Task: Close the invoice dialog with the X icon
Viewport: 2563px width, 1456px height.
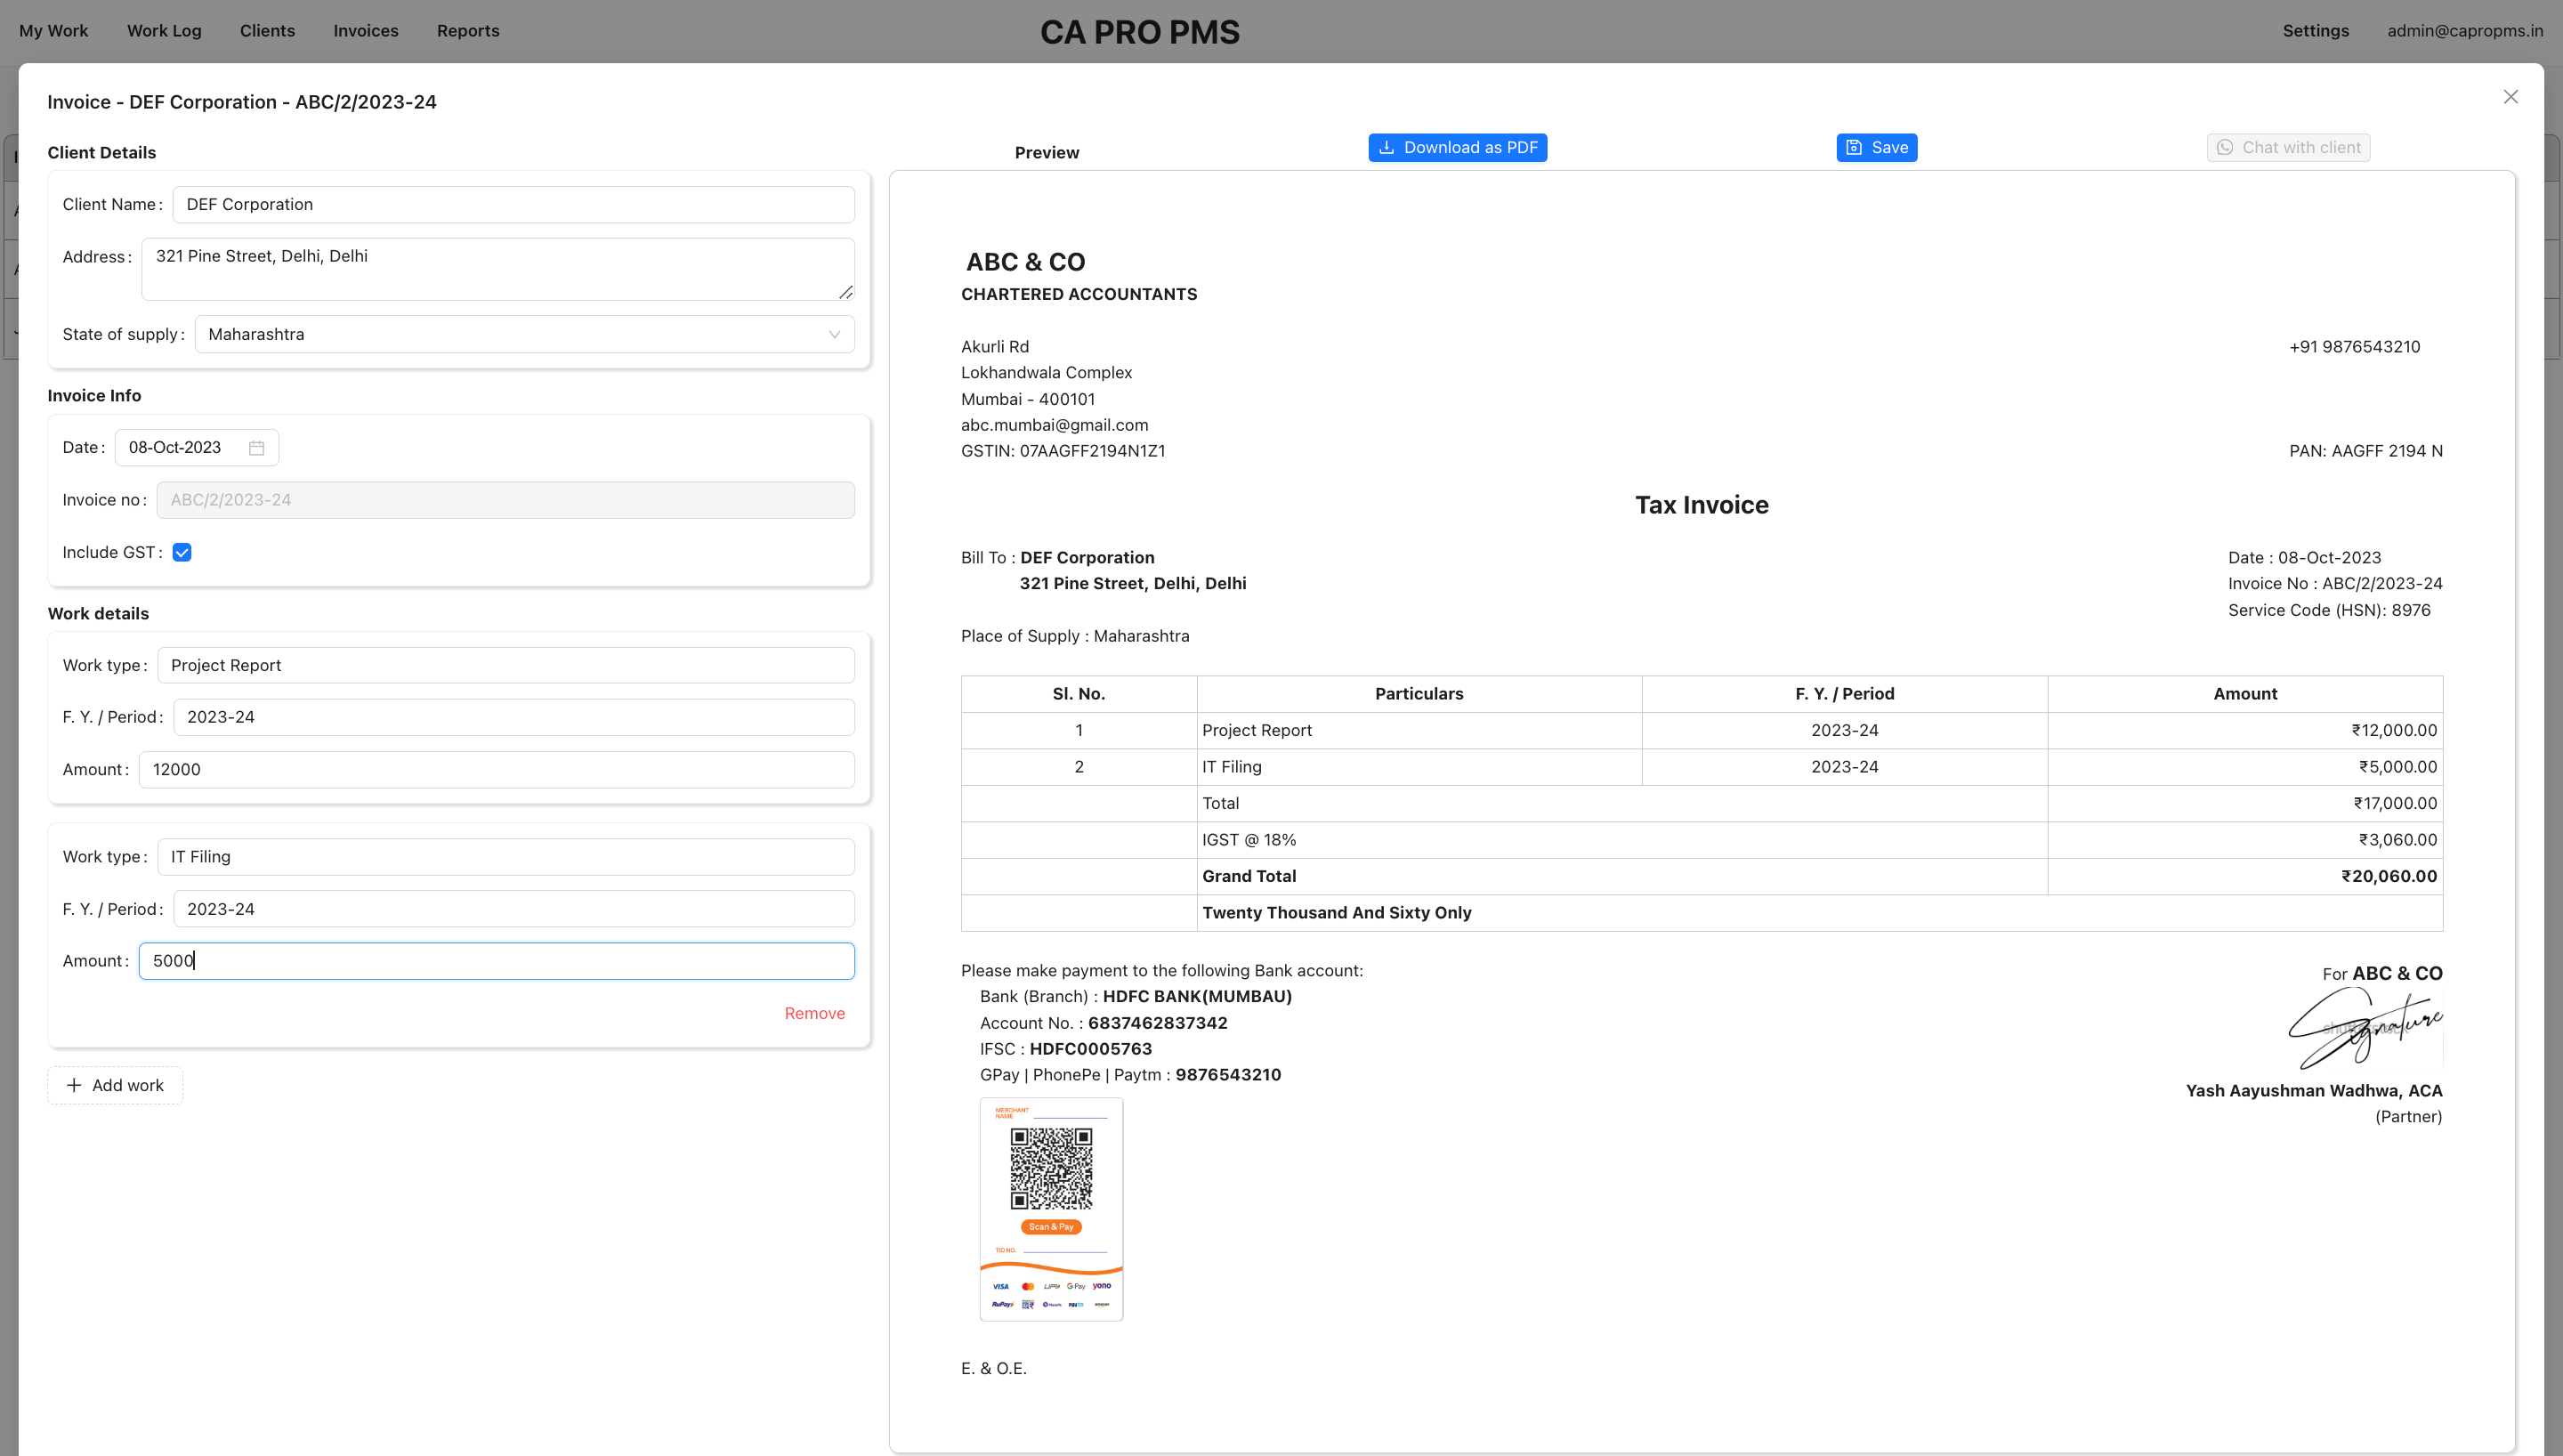Action: [2510, 96]
